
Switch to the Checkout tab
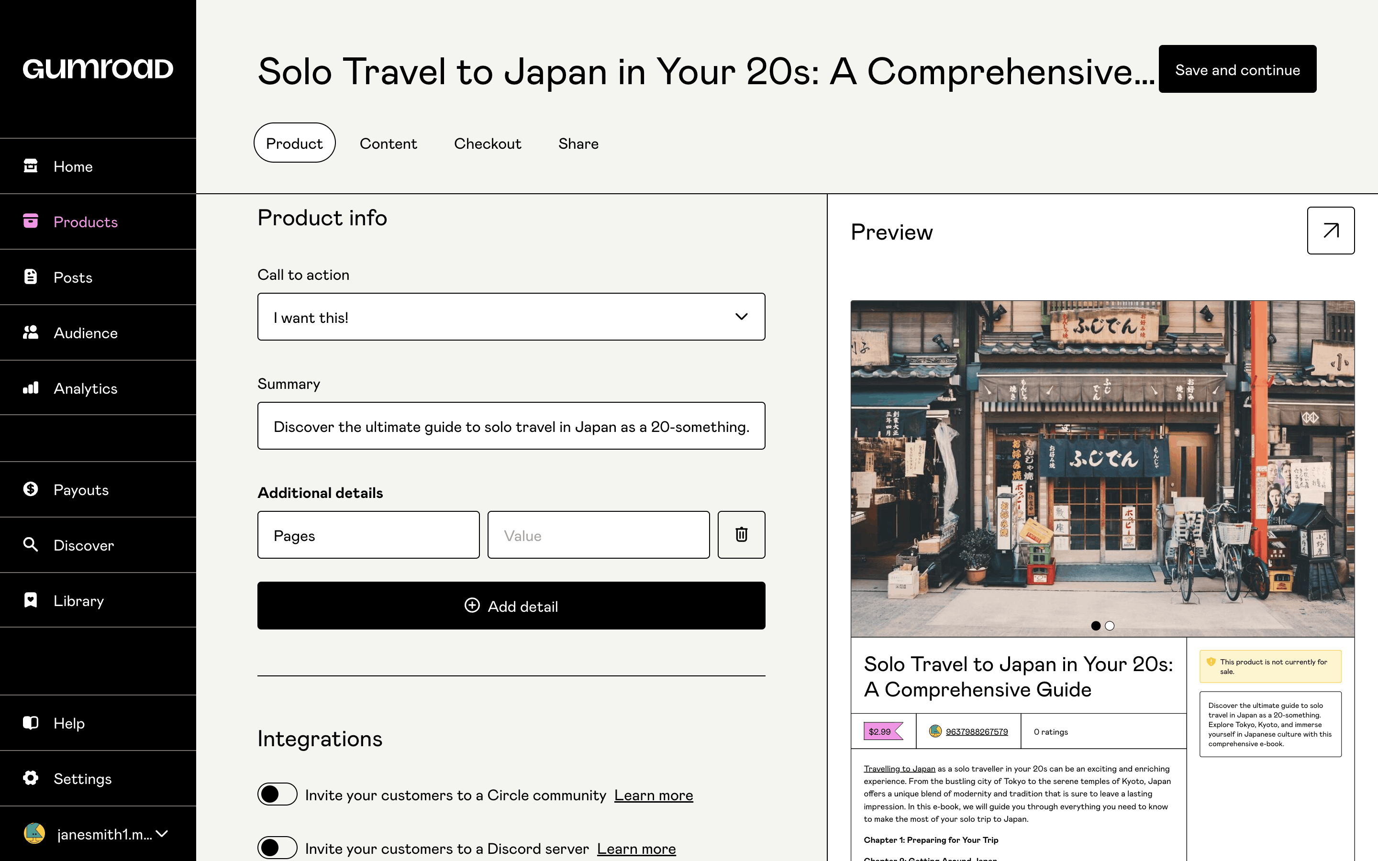(x=488, y=143)
